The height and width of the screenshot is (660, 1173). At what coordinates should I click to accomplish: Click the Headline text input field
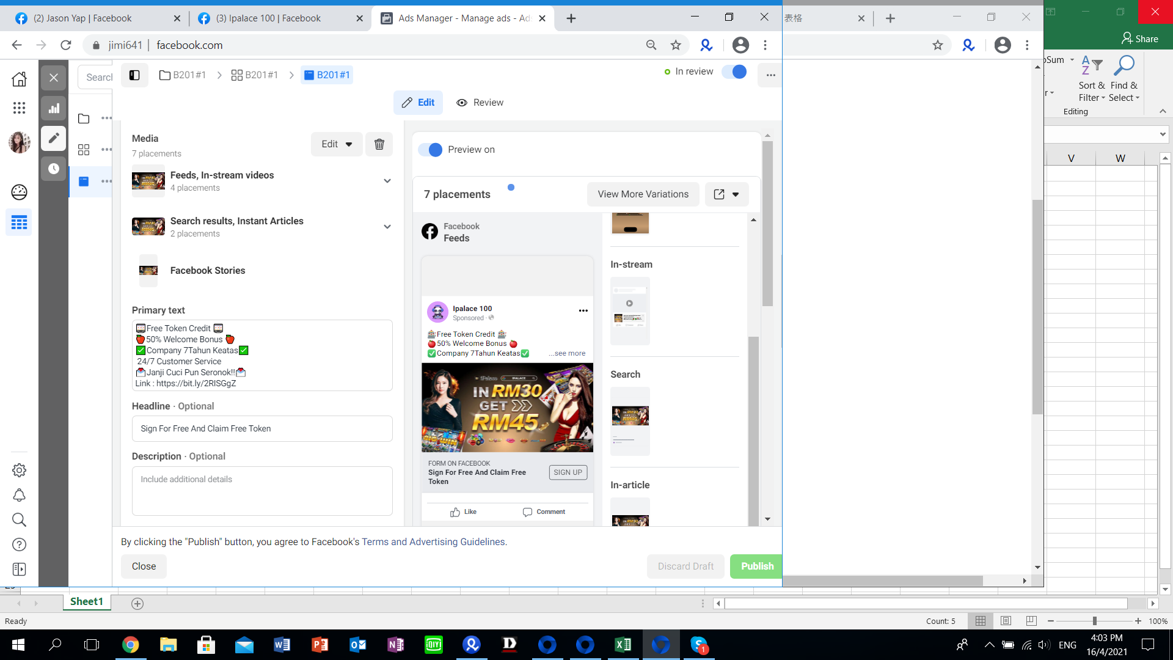point(262,429)
